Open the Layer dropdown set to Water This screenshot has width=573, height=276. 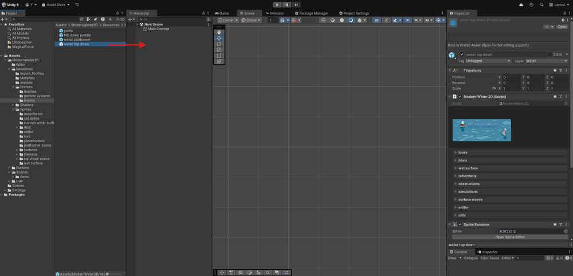pos(546,61)
